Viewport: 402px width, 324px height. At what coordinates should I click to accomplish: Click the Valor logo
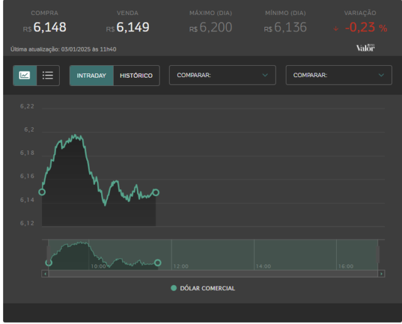[x=366, y=48]
